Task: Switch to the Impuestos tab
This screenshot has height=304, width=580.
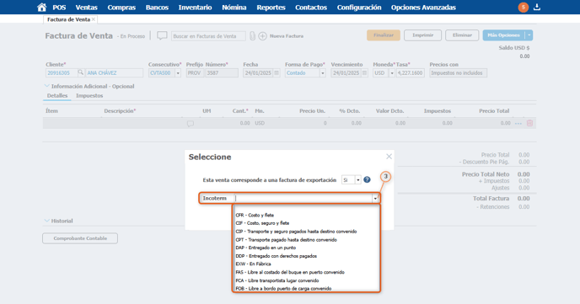Action: [x=89, y=96]
